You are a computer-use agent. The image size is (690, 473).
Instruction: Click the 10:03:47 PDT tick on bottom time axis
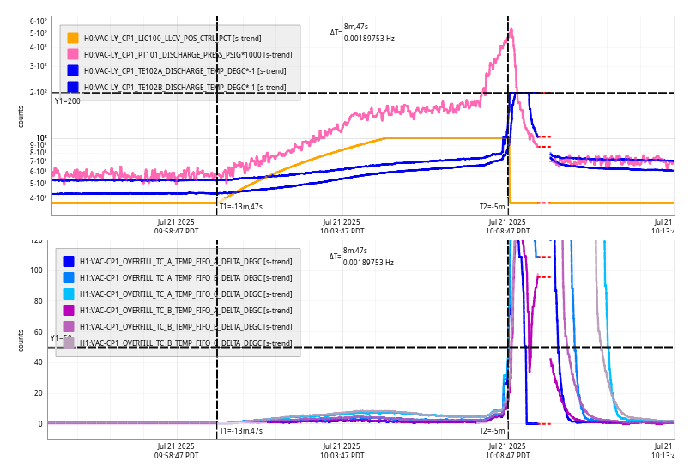342,451
